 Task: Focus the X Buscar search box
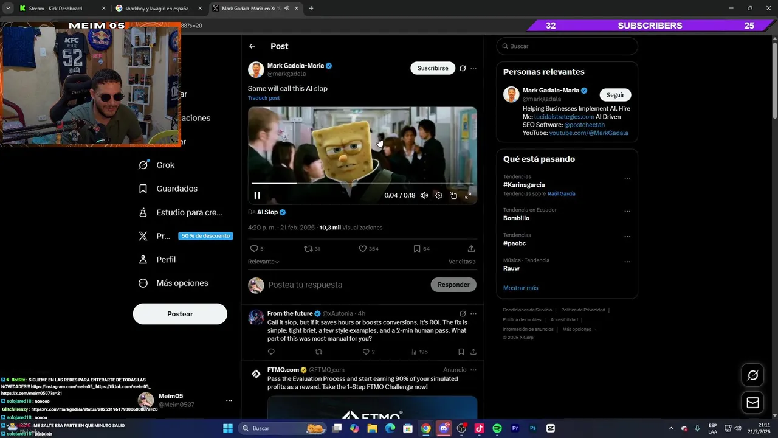coord(567,46)
